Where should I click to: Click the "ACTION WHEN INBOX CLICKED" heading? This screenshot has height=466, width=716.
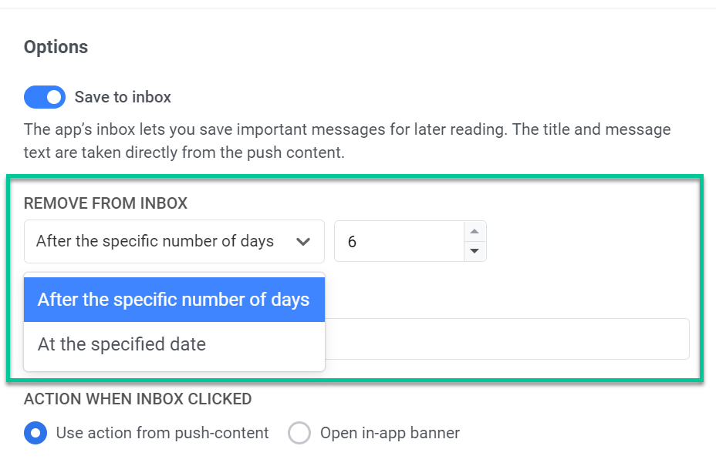138,399
